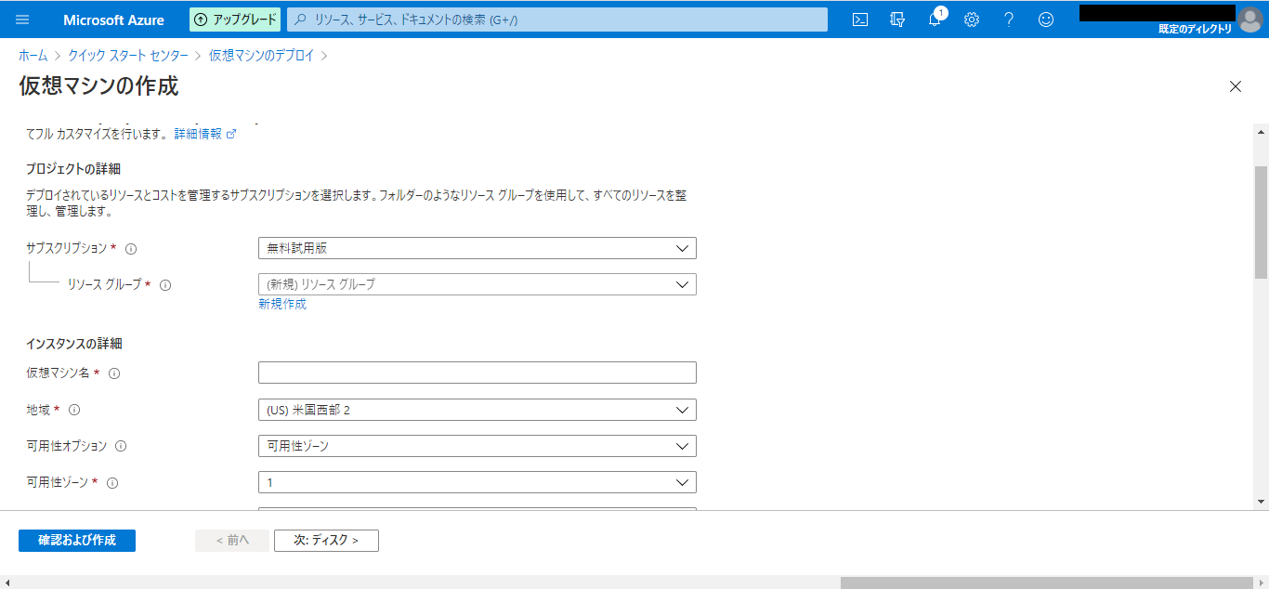The width and height of the screenshot is (1269, 589).
Task: Click the 既定のディレクトリ label
Action: 1195,29
